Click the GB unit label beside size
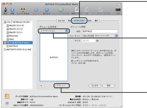The height and width of the screenshot is (108, 147). [x=97, y=41]
